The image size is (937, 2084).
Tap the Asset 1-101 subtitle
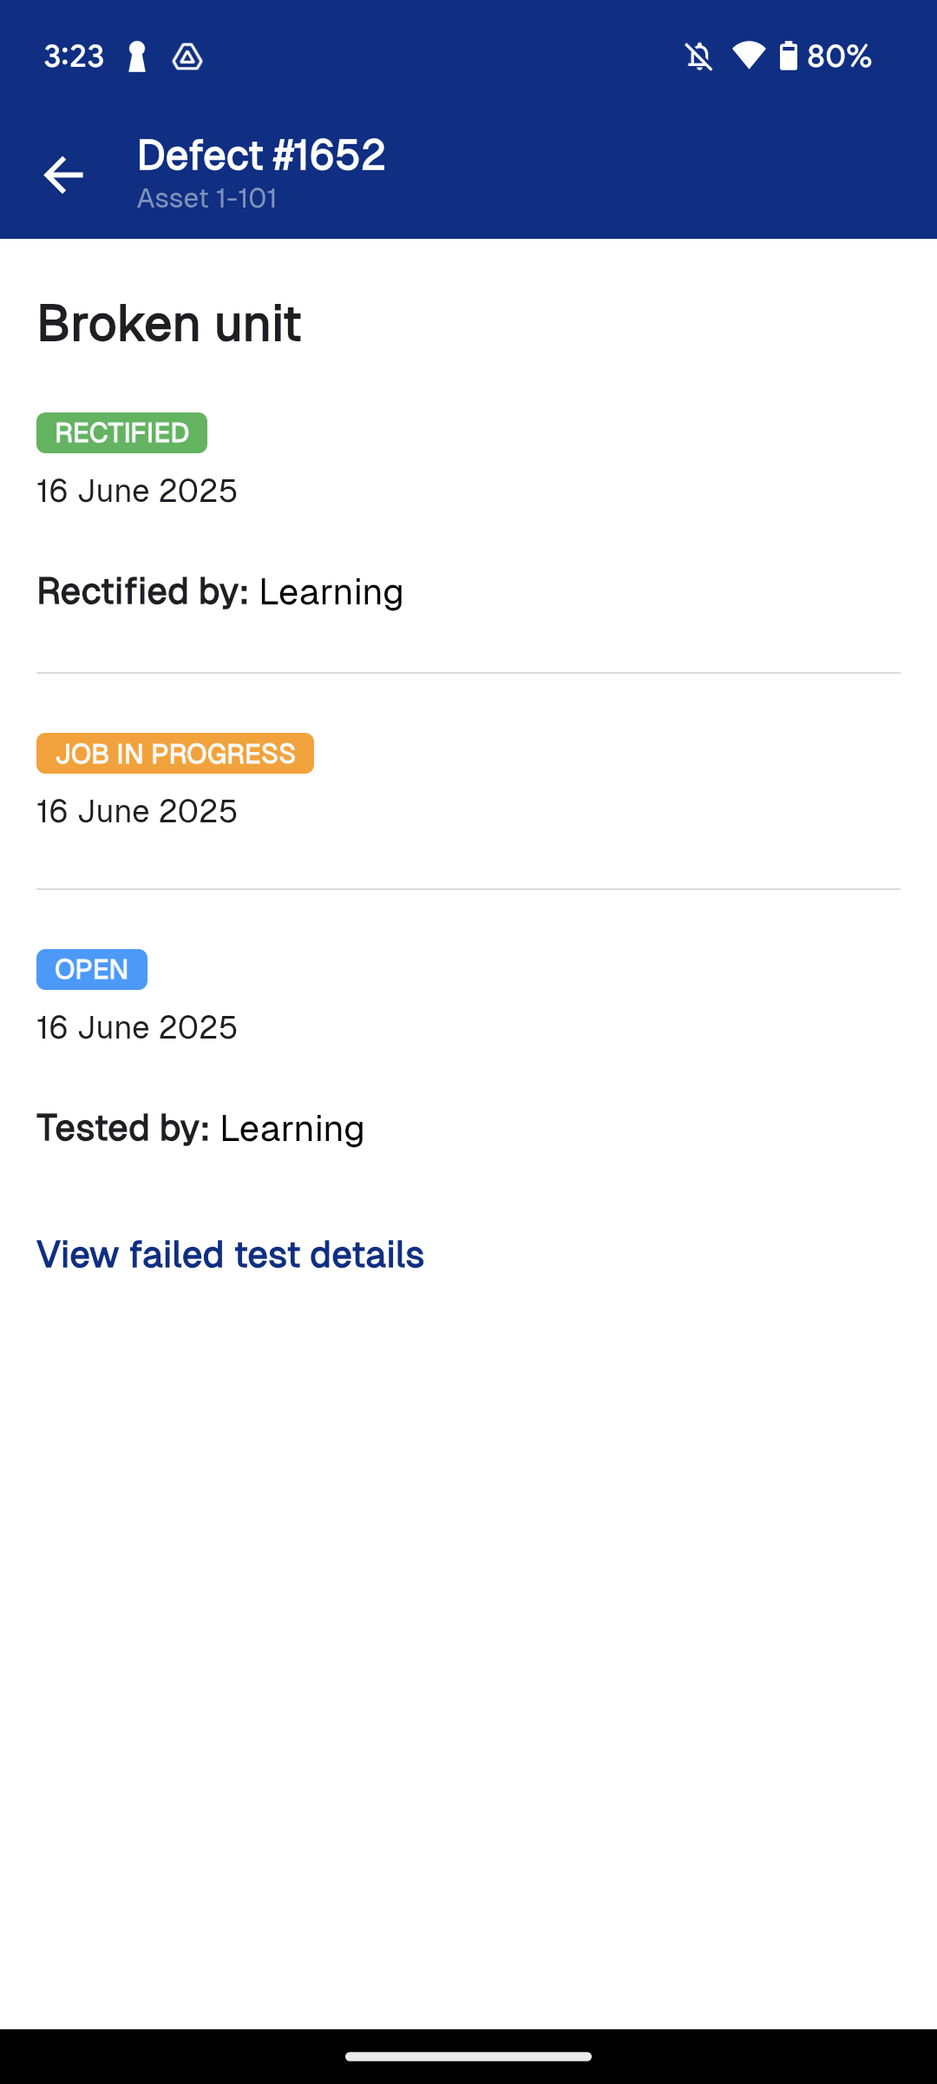point(207,199)
